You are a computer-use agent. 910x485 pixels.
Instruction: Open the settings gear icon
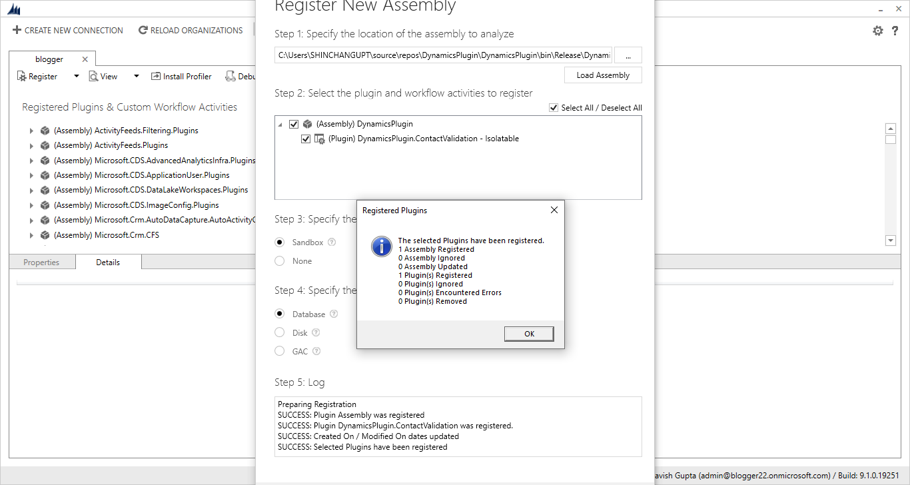tap(878, 31)
